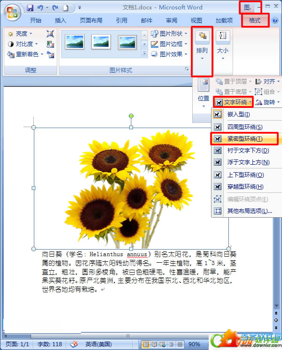
Task: Expand the picture styles gallery more arrow
Action: [x=144, y=53]
